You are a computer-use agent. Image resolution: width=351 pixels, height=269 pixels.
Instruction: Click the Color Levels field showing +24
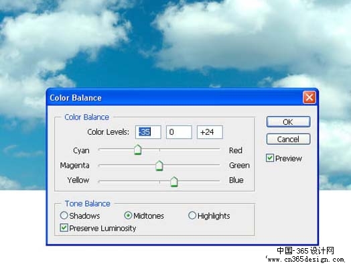click(210, 132)
